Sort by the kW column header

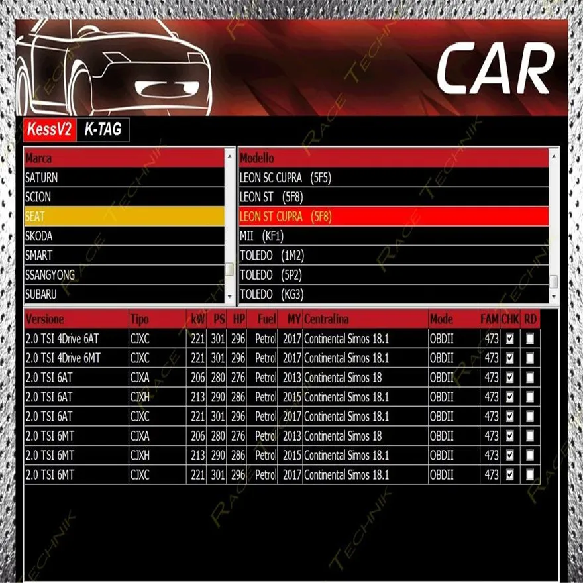[196, 319]
